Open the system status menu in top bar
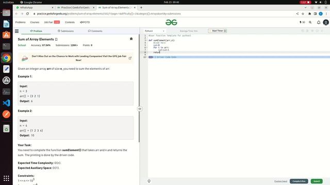This screenshot has width=330, height=185. click(x=321, y=2)
